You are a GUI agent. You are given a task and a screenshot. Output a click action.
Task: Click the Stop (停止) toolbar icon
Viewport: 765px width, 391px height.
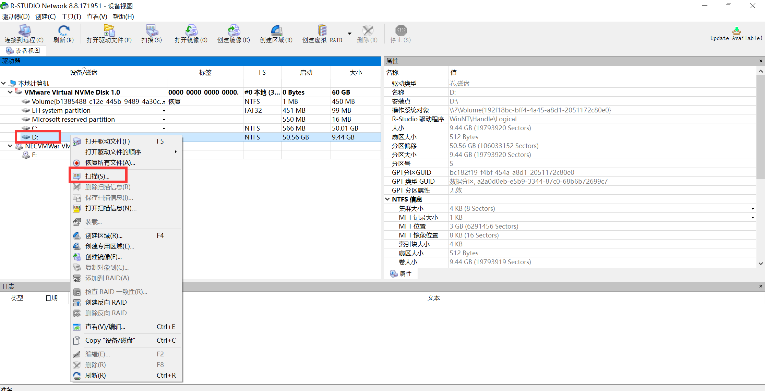coord(401,34)
